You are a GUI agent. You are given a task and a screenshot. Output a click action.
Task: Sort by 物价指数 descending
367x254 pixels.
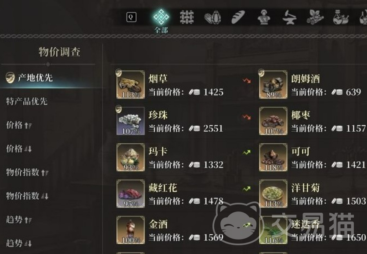(27, 196)
